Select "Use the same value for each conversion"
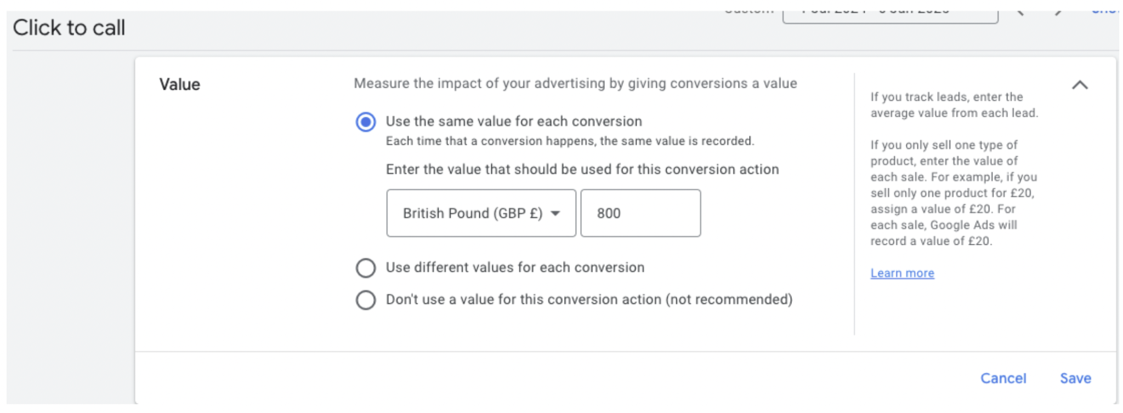1123x413 pixels. pyautogui.click(x=366, y=122)
